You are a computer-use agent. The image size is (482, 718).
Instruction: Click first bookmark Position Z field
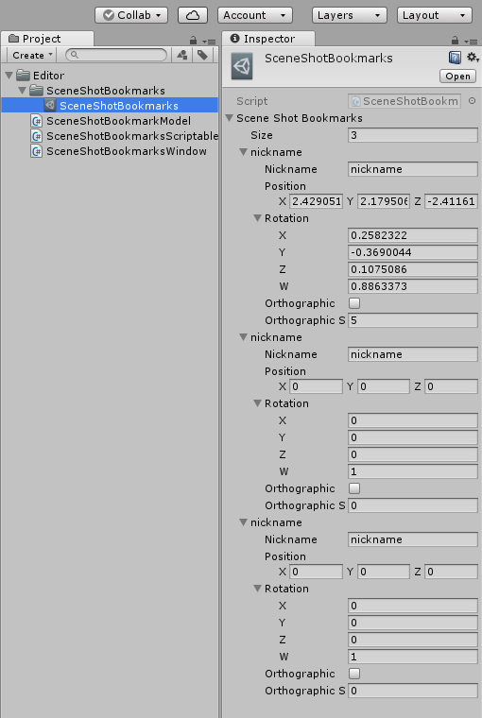pos(452,201)
